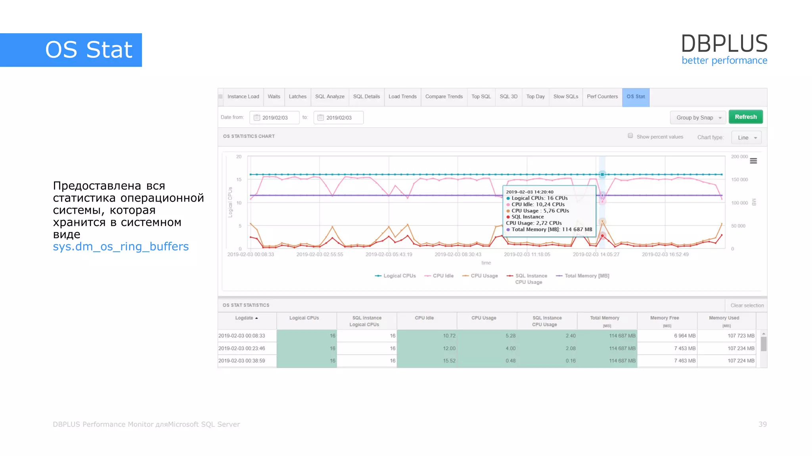The image size is (812, 456).
Task: Sort by SQL Instance CPU Usage header
Action: [x=547, y=321]
